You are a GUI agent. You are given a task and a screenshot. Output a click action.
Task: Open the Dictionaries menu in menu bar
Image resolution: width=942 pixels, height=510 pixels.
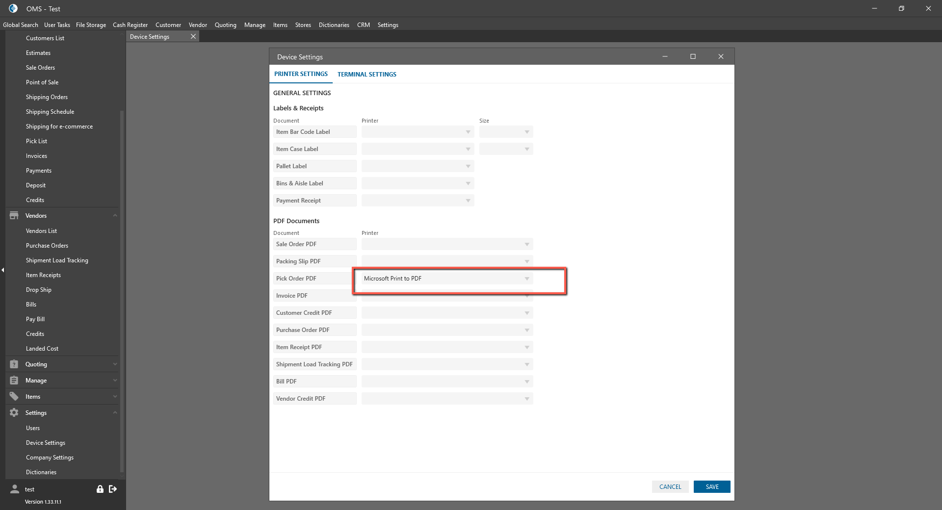tap(334, 25)
